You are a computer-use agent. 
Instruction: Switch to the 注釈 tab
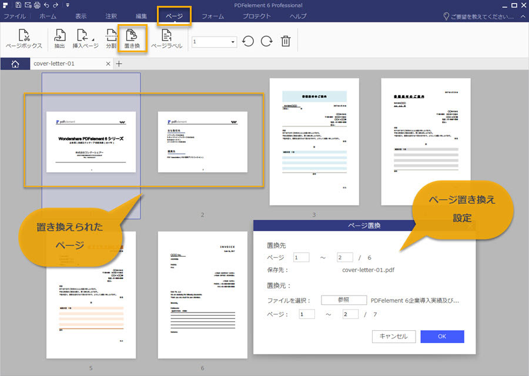[111, 16]
